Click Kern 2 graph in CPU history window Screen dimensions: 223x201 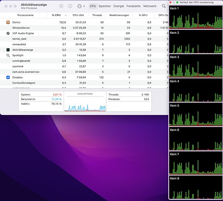pos(196,42)
